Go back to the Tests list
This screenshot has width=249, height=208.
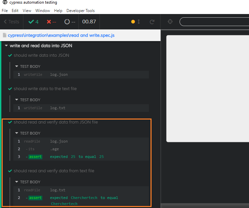[11, 22]
